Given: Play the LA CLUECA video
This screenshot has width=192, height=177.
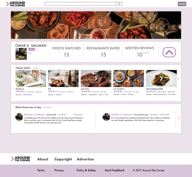Looking at the screenshot, I should click(x=128, y=79).
